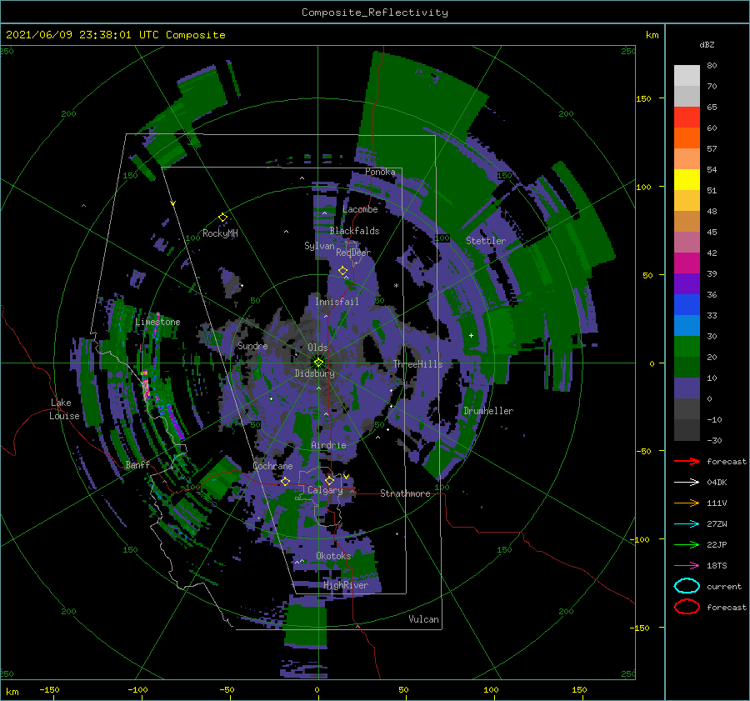Click the Calgary city label
The width and height of the screenshot is (750, 701).
(x=325, y=490)
